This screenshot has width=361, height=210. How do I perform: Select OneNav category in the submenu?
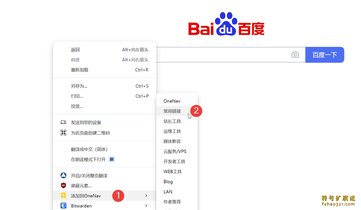pyautogui.click(x=177, y=101)
